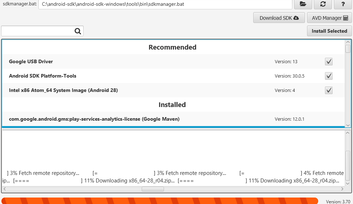
Task: Uncheck Intel x86 Atom_64 System Image checkbox
Action: [329, 91]
